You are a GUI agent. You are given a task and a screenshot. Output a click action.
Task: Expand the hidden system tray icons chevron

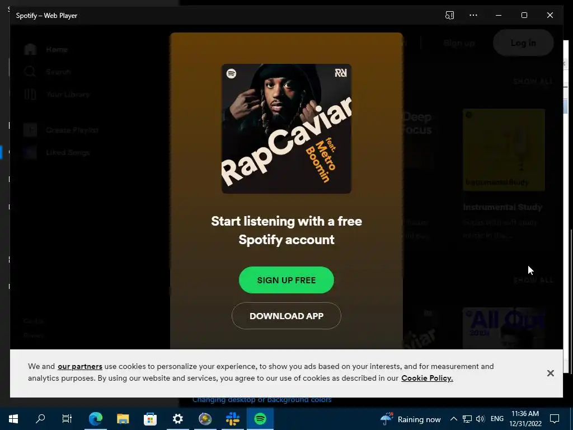coord(453,419)
